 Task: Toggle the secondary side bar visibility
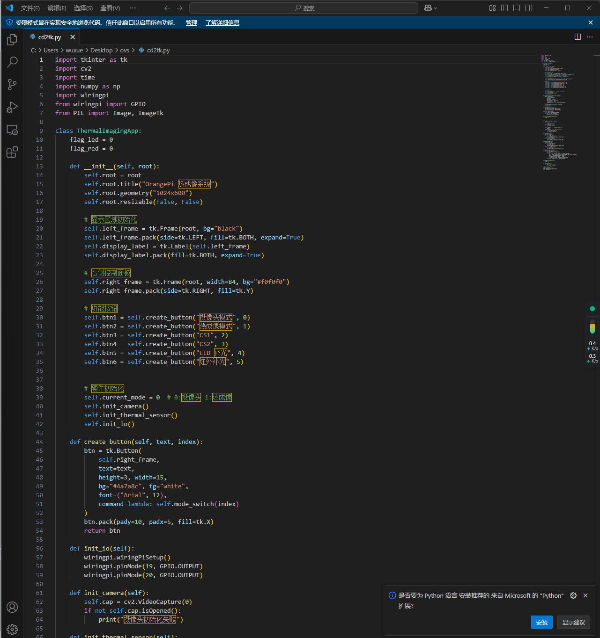point(529,8)
